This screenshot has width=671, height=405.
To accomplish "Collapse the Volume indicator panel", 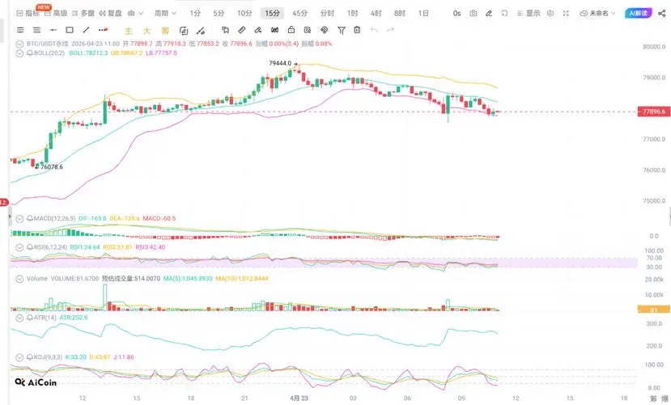I will [x=19, y=279].
